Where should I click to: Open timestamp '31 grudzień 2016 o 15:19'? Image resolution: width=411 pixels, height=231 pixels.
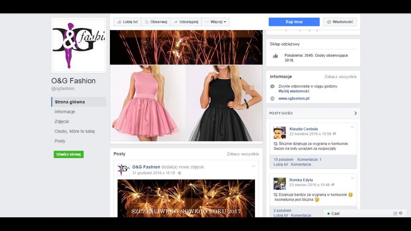(153, 173)
